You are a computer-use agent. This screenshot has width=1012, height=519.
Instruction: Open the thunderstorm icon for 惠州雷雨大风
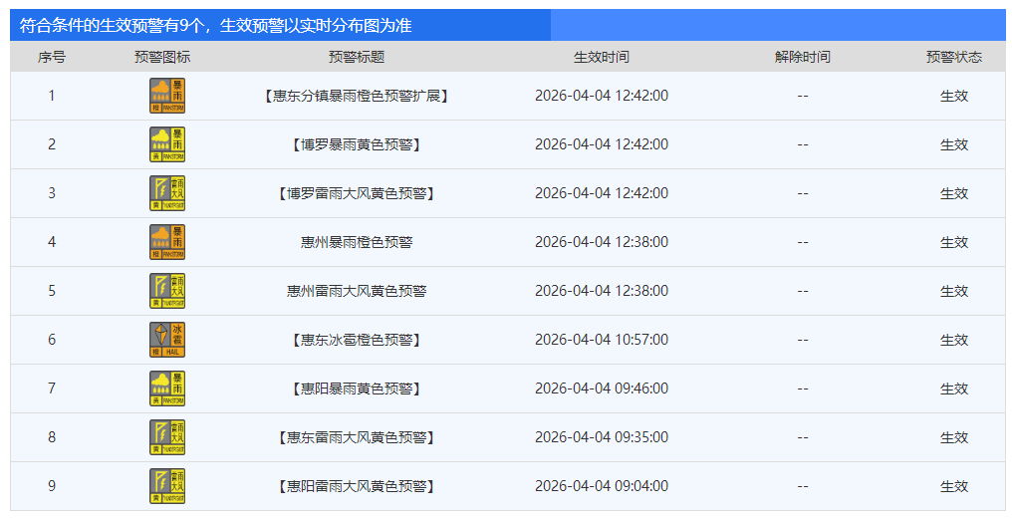(x=167, y=291)
